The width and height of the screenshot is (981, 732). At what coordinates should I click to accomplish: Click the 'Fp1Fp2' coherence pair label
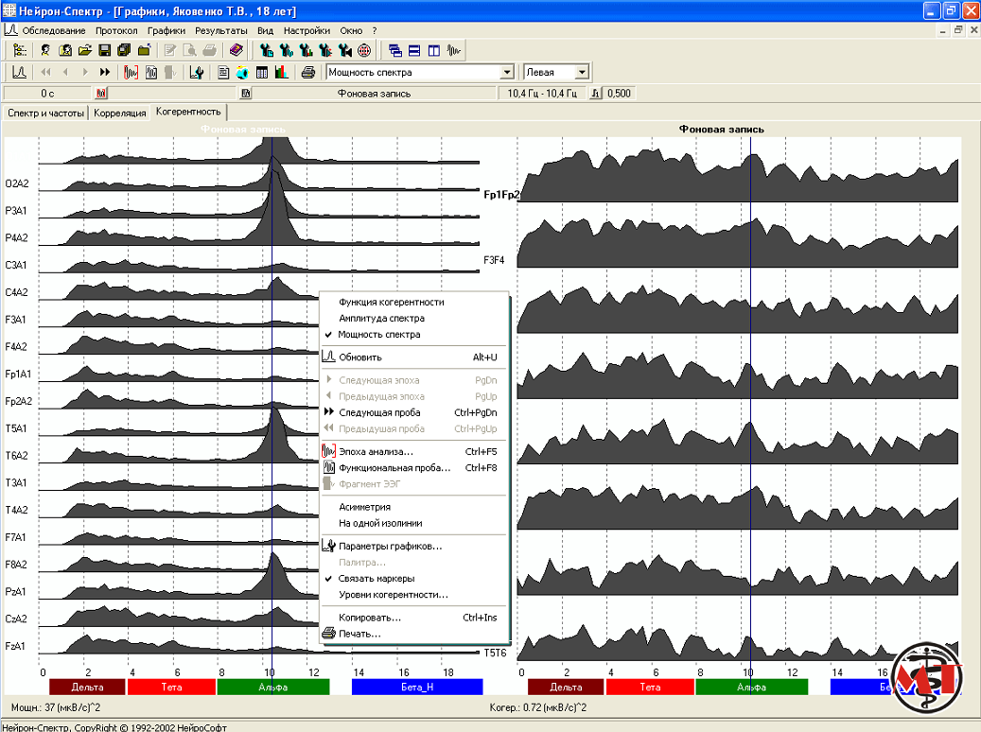point(501,195)
